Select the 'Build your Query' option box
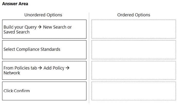Screen dimensions: 178x105 tap(44, 29)
